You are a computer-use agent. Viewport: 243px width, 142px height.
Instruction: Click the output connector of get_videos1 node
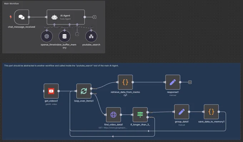[x=59, y=91]
